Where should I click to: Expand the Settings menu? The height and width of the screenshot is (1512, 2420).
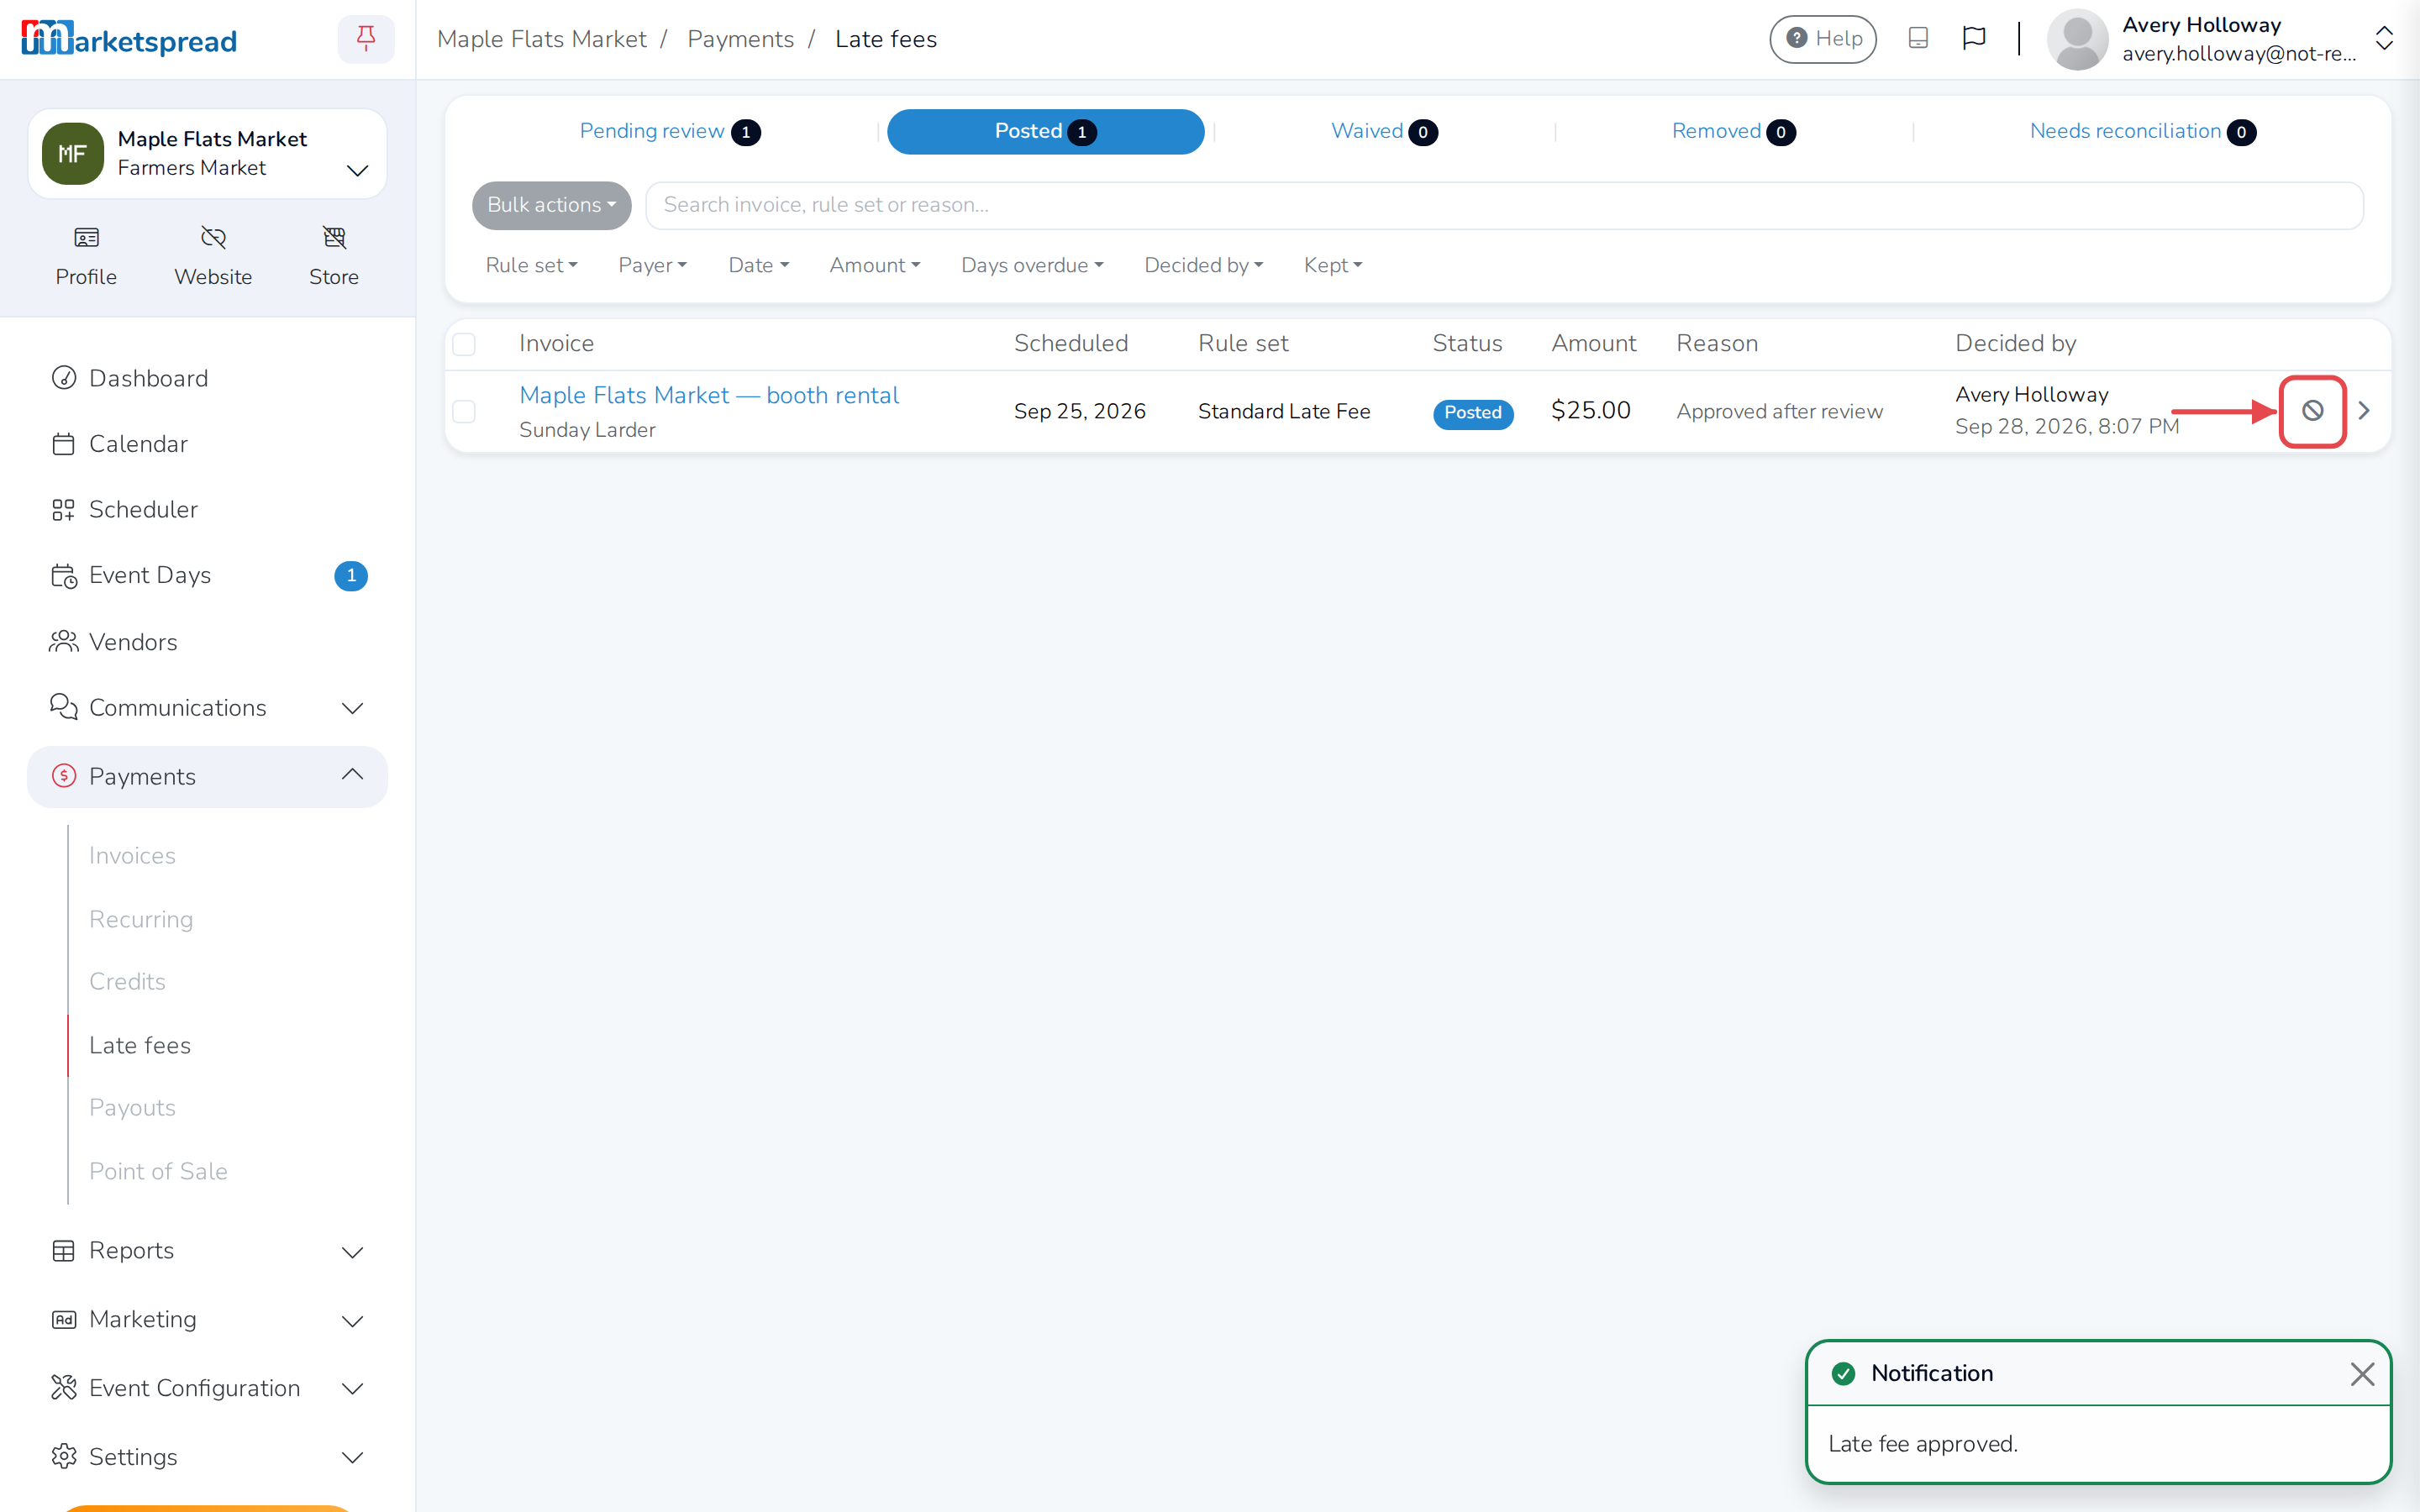(207, 1457)
